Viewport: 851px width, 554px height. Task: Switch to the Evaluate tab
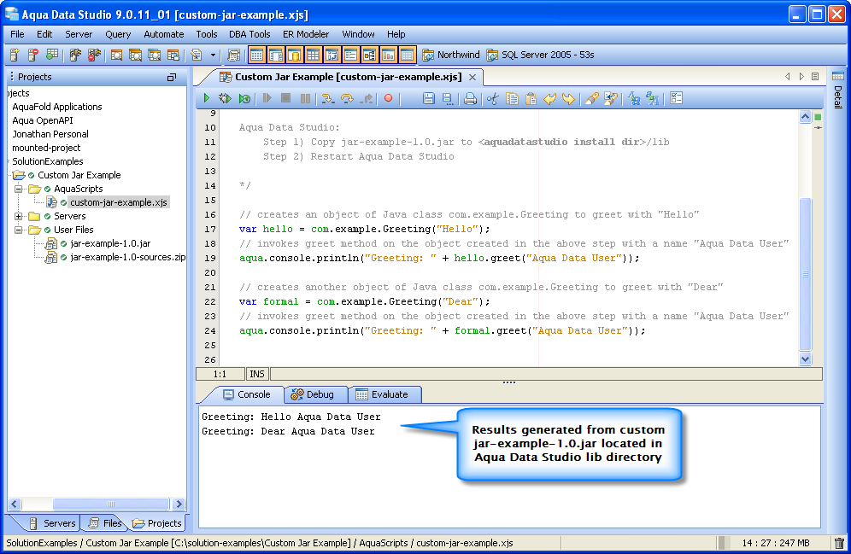(384, 394)
